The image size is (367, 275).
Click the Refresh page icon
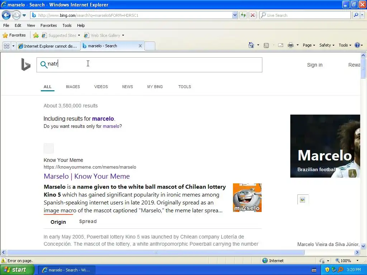pos(243,15)
